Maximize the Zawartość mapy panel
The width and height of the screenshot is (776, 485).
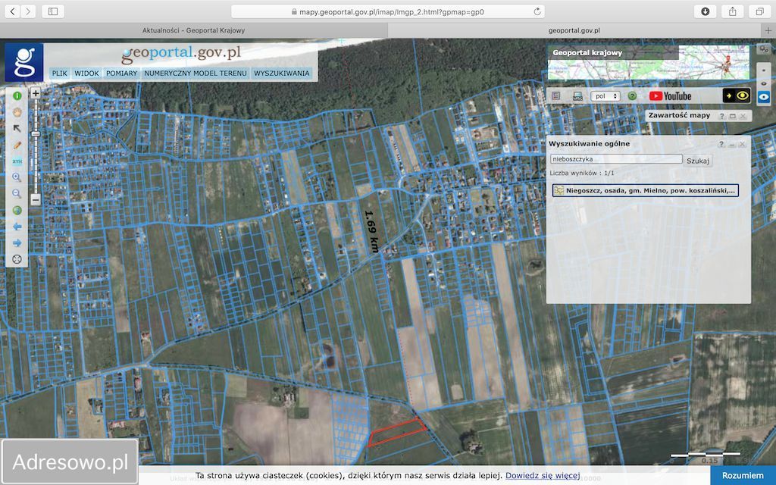(733, 116)
